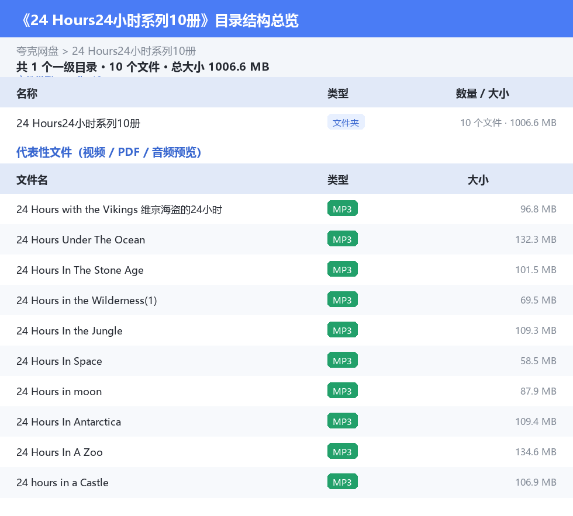Select file 24 hours in a Castle
Viewport: 573px width, 516px height.
tap(286, 482)
